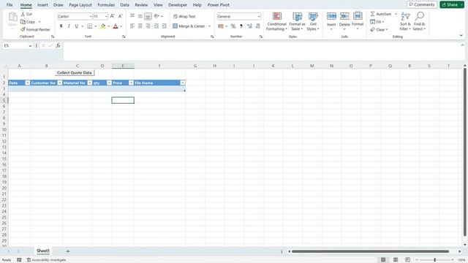Increase decimal places icon
Screen dimensions: 468x263
click(249, 26)
